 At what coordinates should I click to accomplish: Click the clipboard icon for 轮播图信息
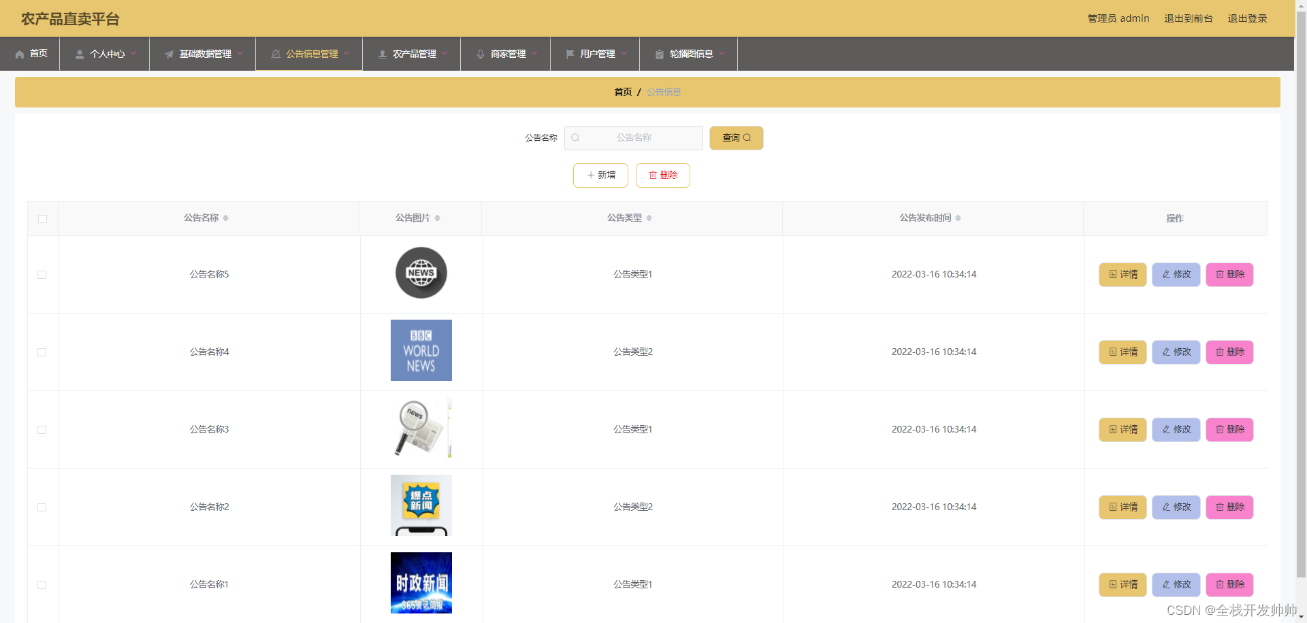pos(660,54)
